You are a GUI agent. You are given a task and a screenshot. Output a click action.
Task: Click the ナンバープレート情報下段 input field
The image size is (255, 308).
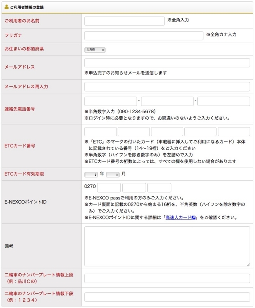[167, 297]
